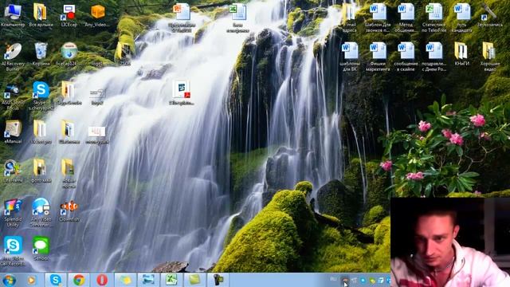Image resolution: width=510 pixels, height=287 pixels.
Task: Launch the LifeFrame shortcut
Action: tap(13, 171)
